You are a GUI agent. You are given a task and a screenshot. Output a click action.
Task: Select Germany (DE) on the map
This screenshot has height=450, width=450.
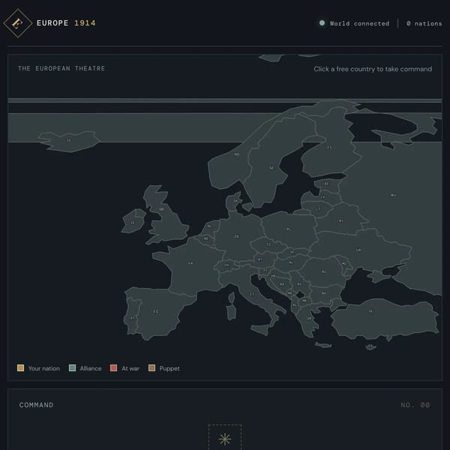pos(237,236)
